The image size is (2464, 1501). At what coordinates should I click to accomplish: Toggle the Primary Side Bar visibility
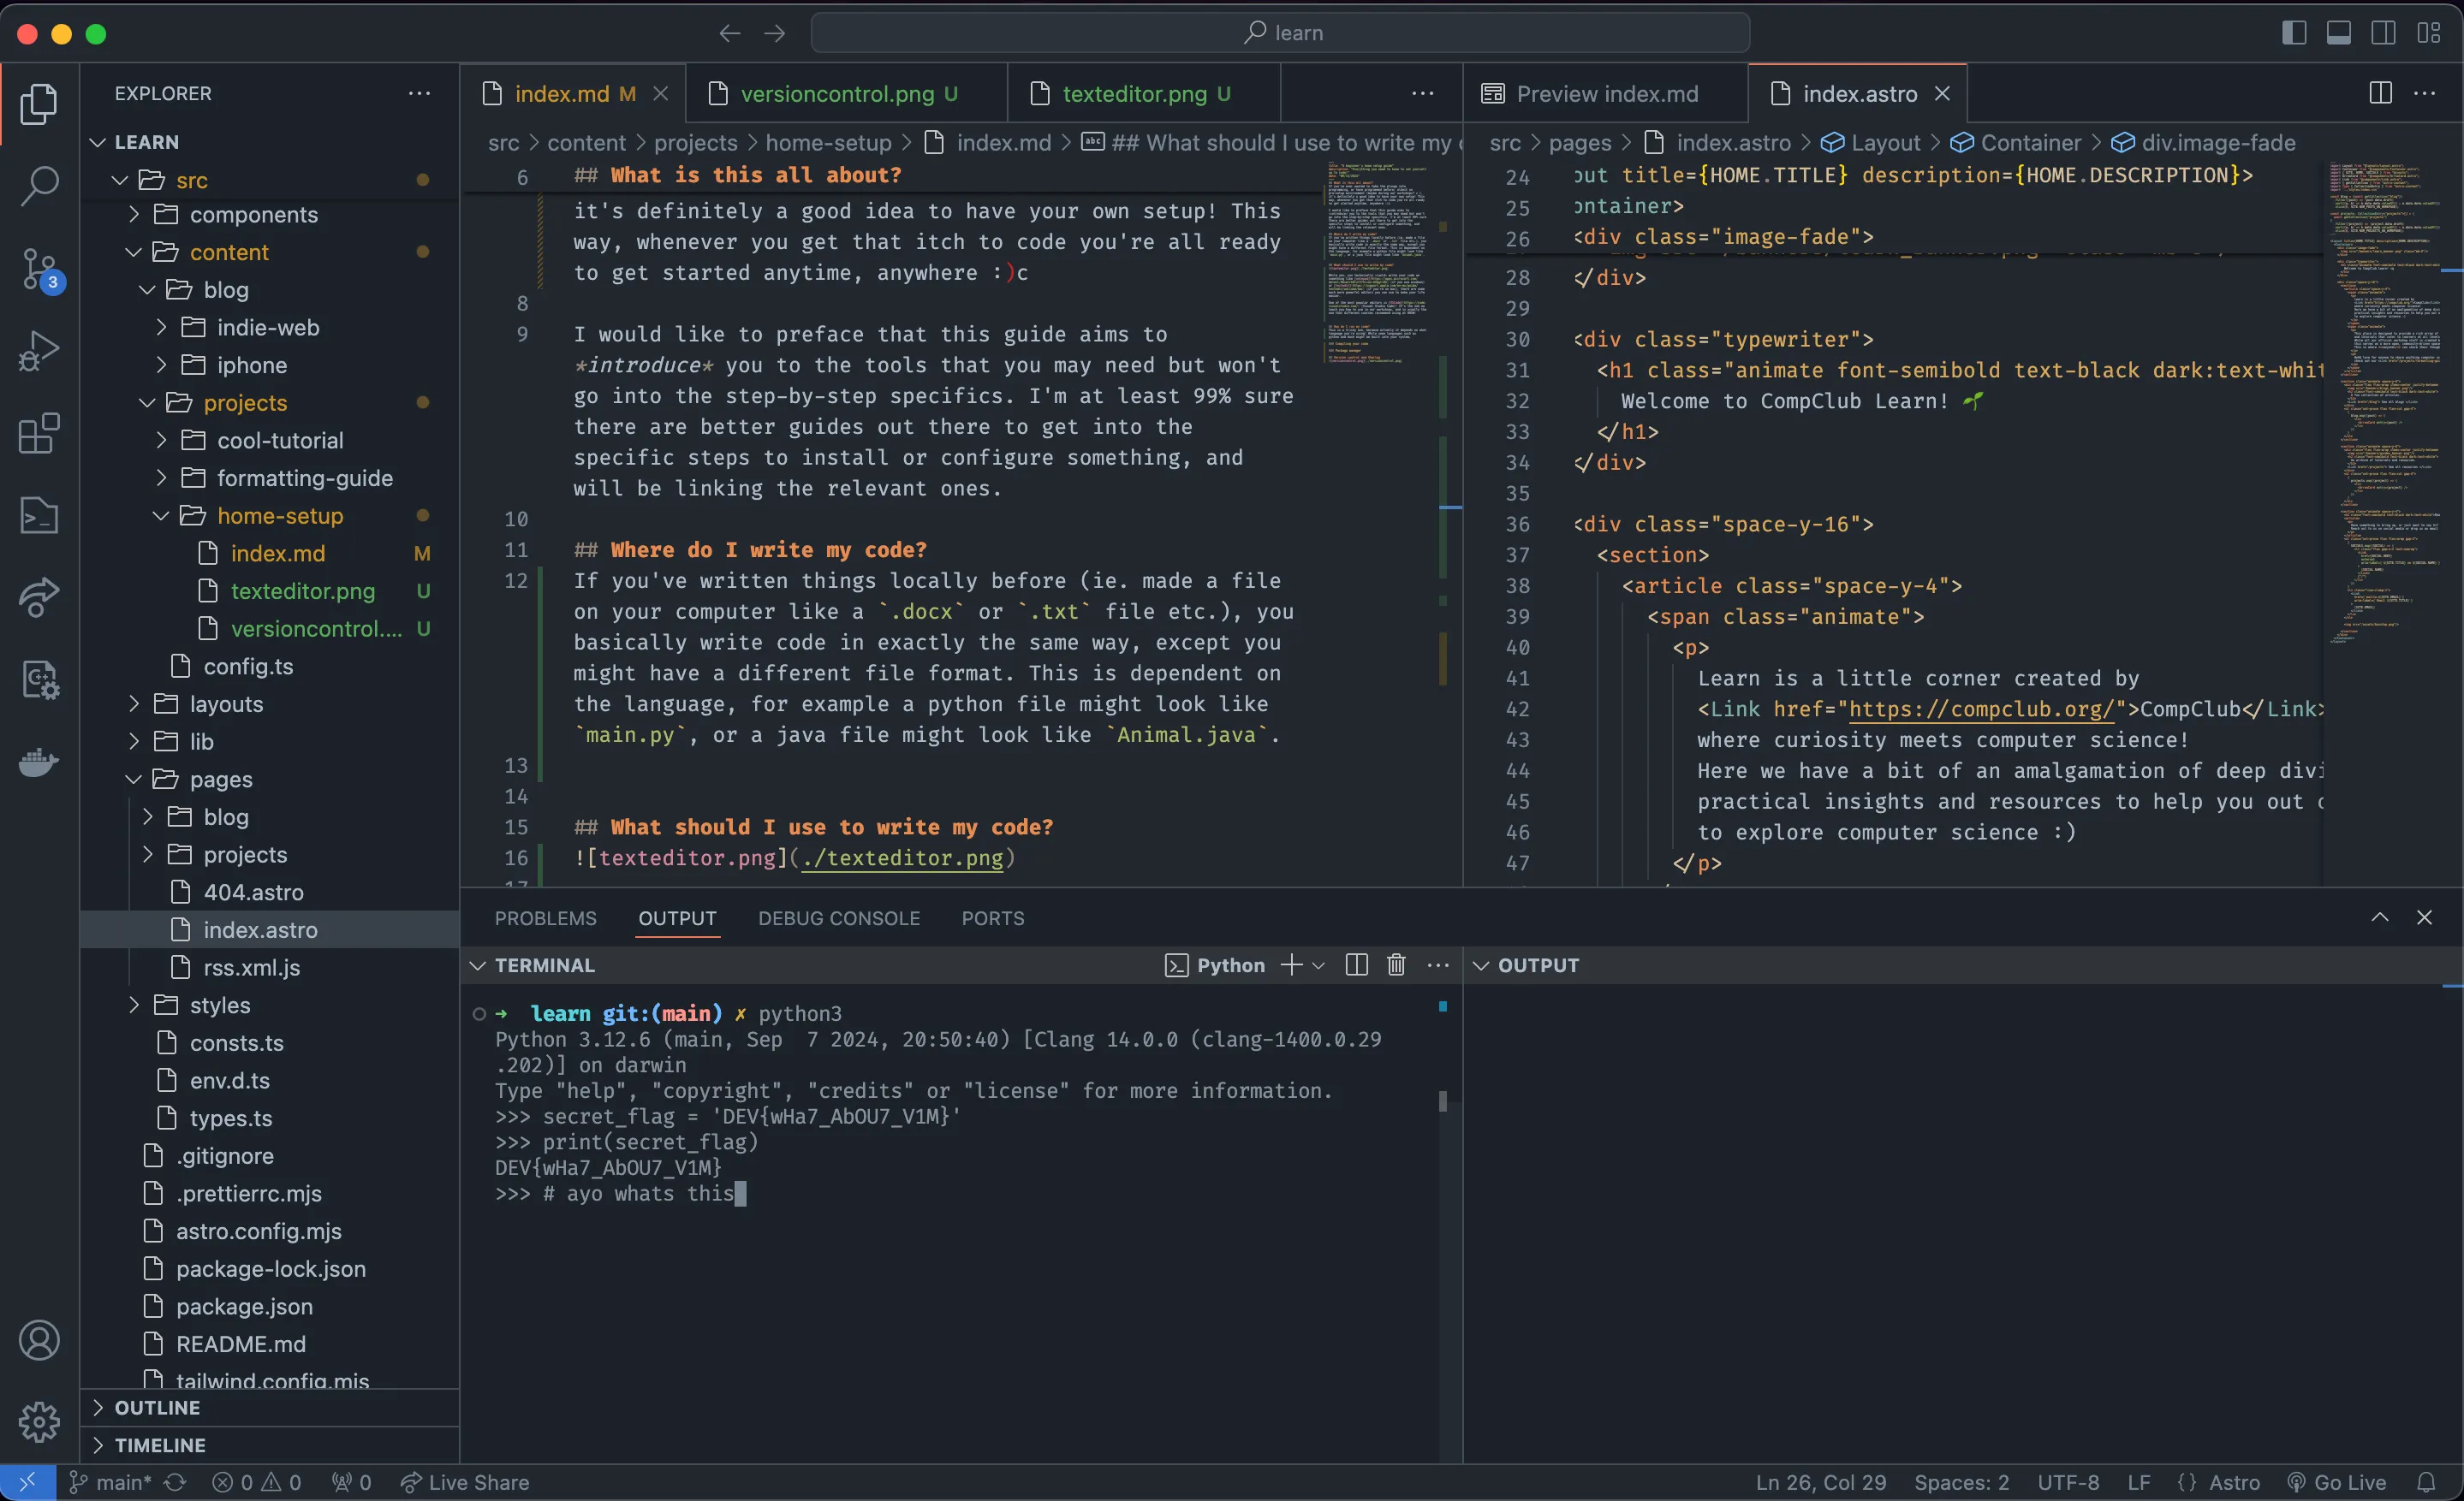(x=2292, y=32)
